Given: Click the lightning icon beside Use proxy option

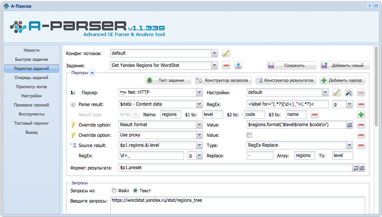Looking at the screenshot, I should [73, 135].
